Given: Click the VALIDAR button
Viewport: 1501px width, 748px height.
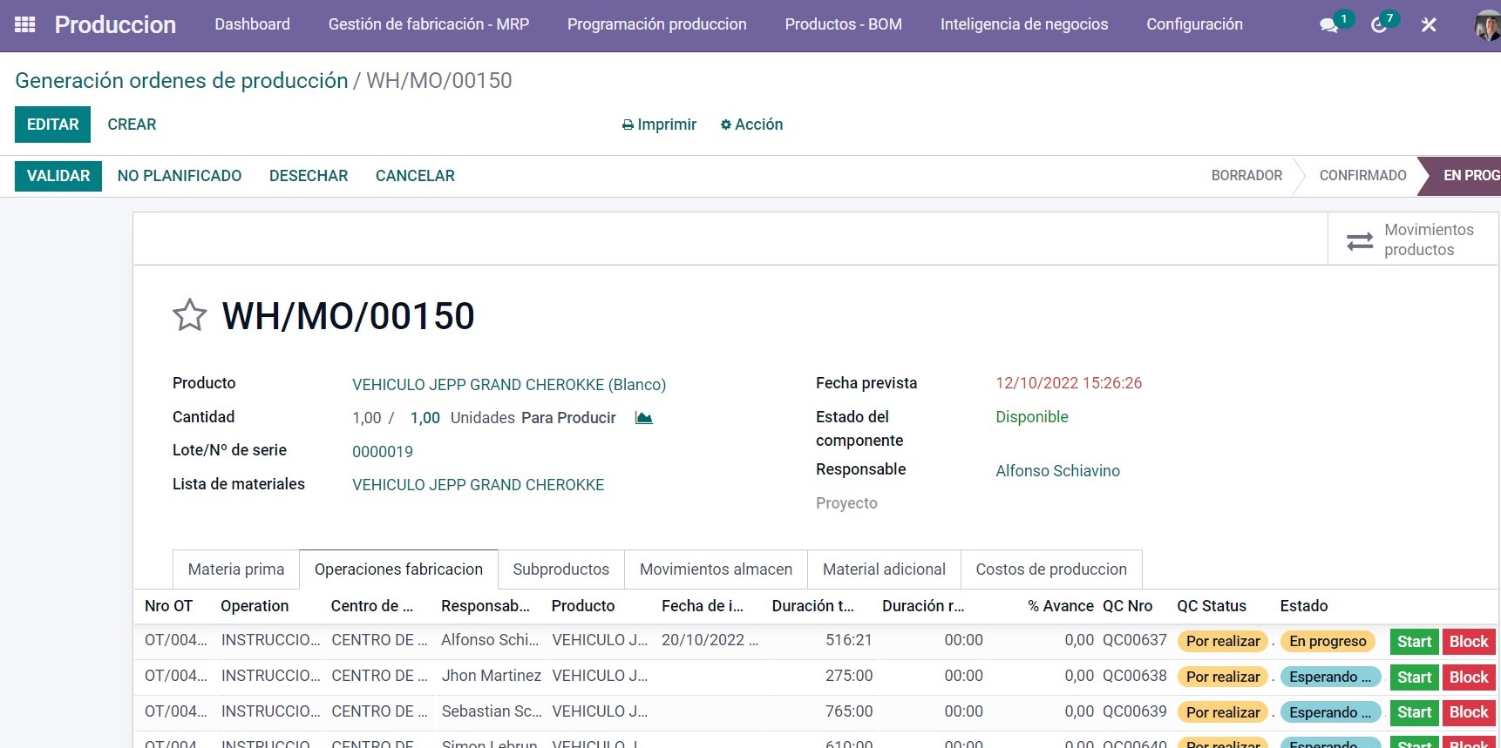Looking at the screenshot, I should click(x=58, y=176).
